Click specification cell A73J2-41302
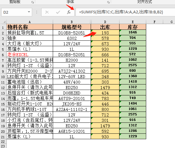The width and height of the screenshot is (175, 148). 72,71
